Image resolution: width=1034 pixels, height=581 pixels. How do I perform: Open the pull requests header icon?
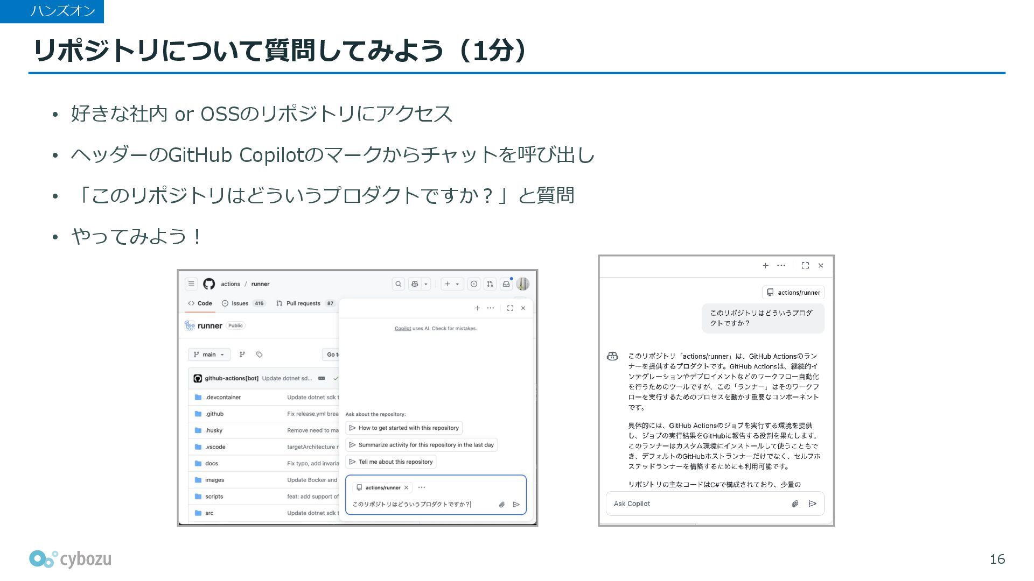[x=490, y=284]
